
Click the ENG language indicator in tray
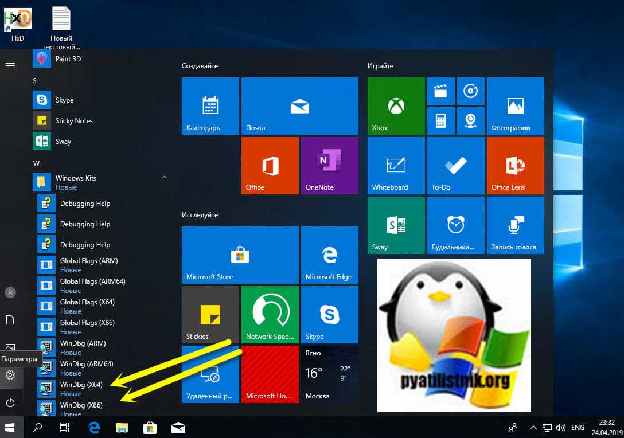point(578,428)
